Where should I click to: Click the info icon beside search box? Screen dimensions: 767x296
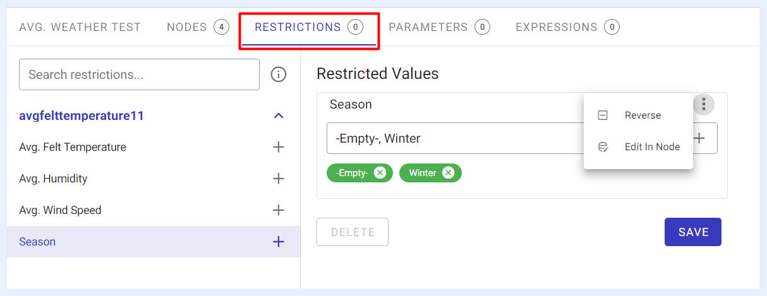coord(279,74)
